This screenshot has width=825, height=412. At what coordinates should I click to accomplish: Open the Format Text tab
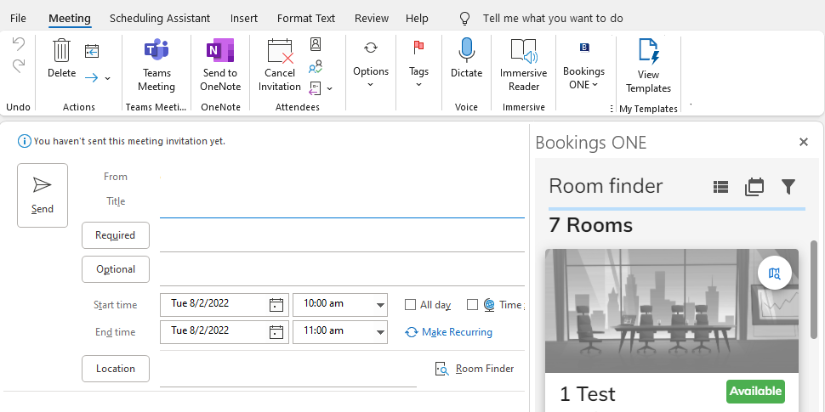click(306, 18)
